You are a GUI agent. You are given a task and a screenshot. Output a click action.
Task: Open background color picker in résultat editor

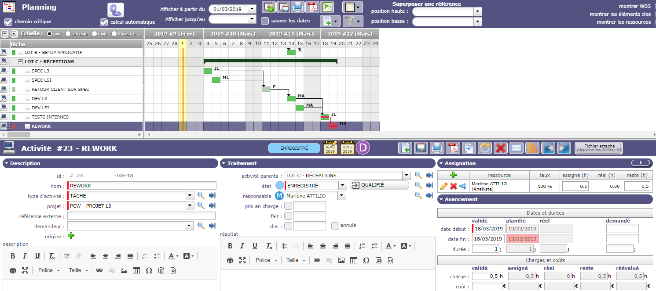coord(406,246)
